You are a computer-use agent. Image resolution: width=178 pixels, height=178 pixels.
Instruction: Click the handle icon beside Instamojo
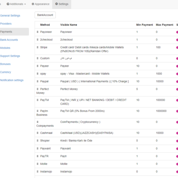(x=38, y=171)
